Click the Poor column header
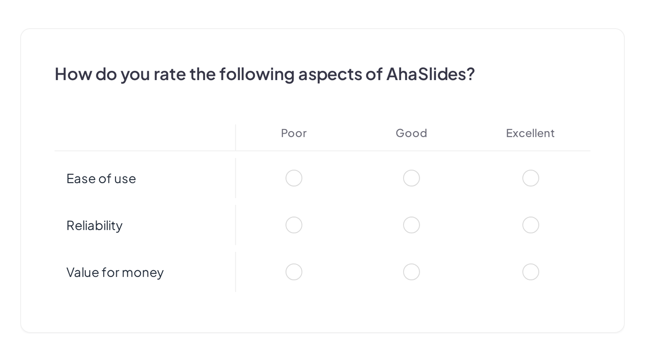 [x=294, y=133]
